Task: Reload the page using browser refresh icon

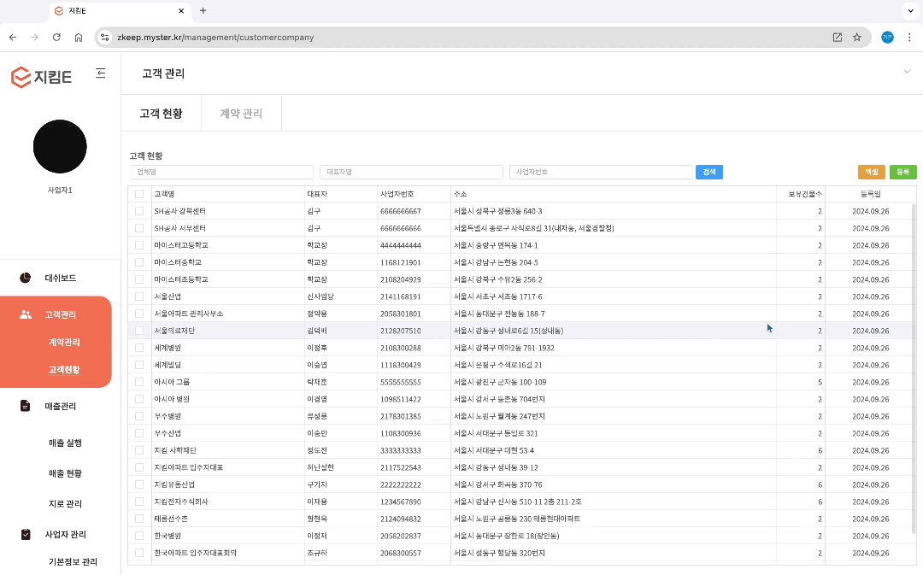Action: point(56,38)
